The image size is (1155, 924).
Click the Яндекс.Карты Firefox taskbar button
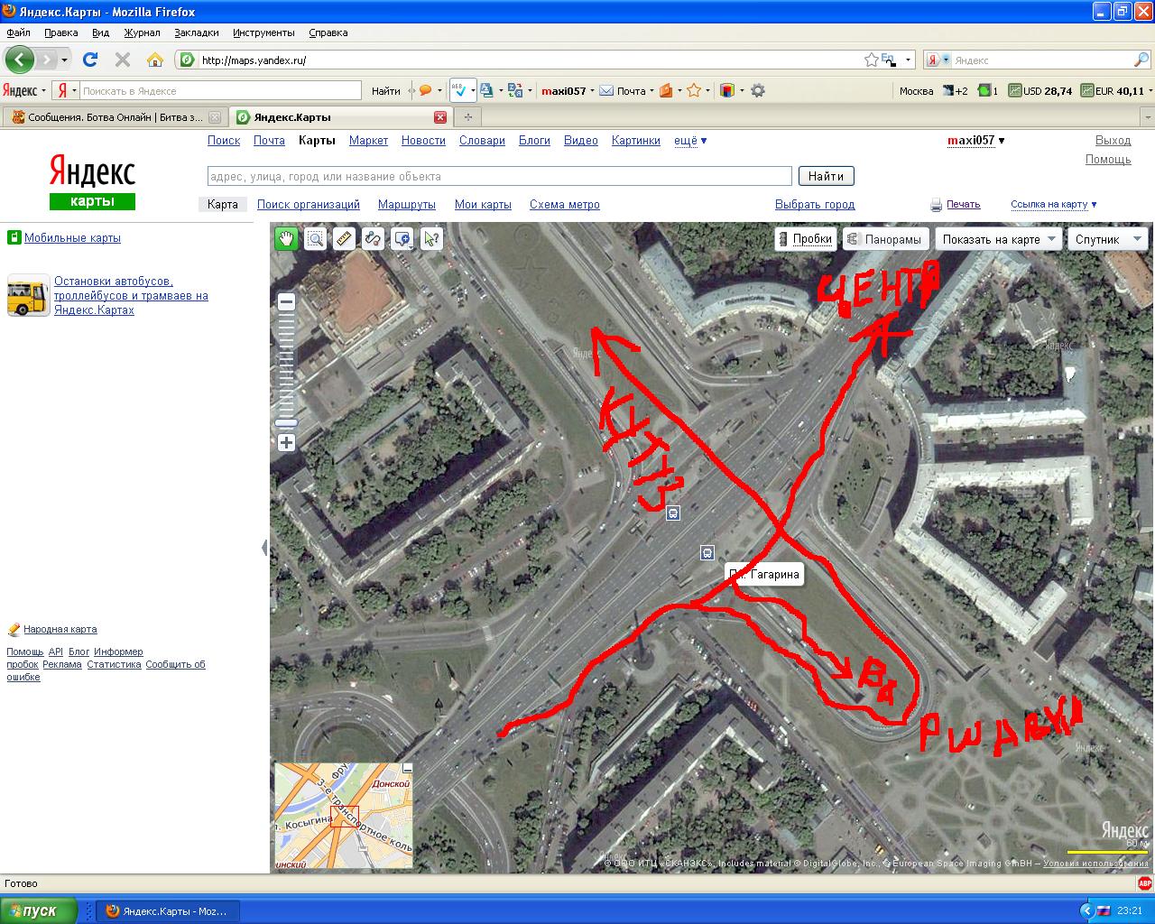click(x=168, y=910)
